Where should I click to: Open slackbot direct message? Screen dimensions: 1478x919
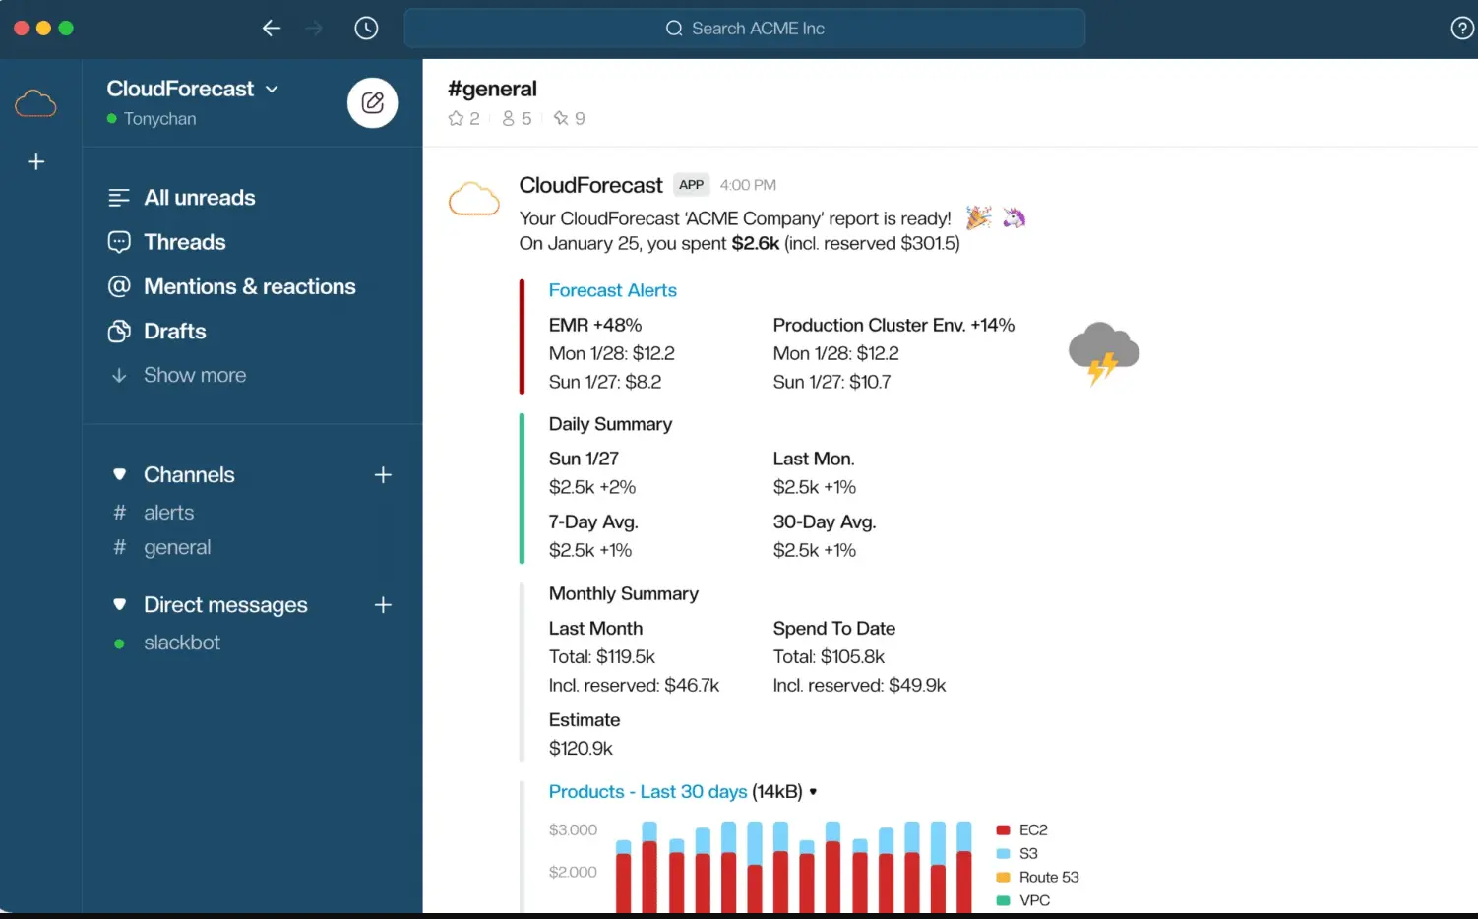(182, 643)
